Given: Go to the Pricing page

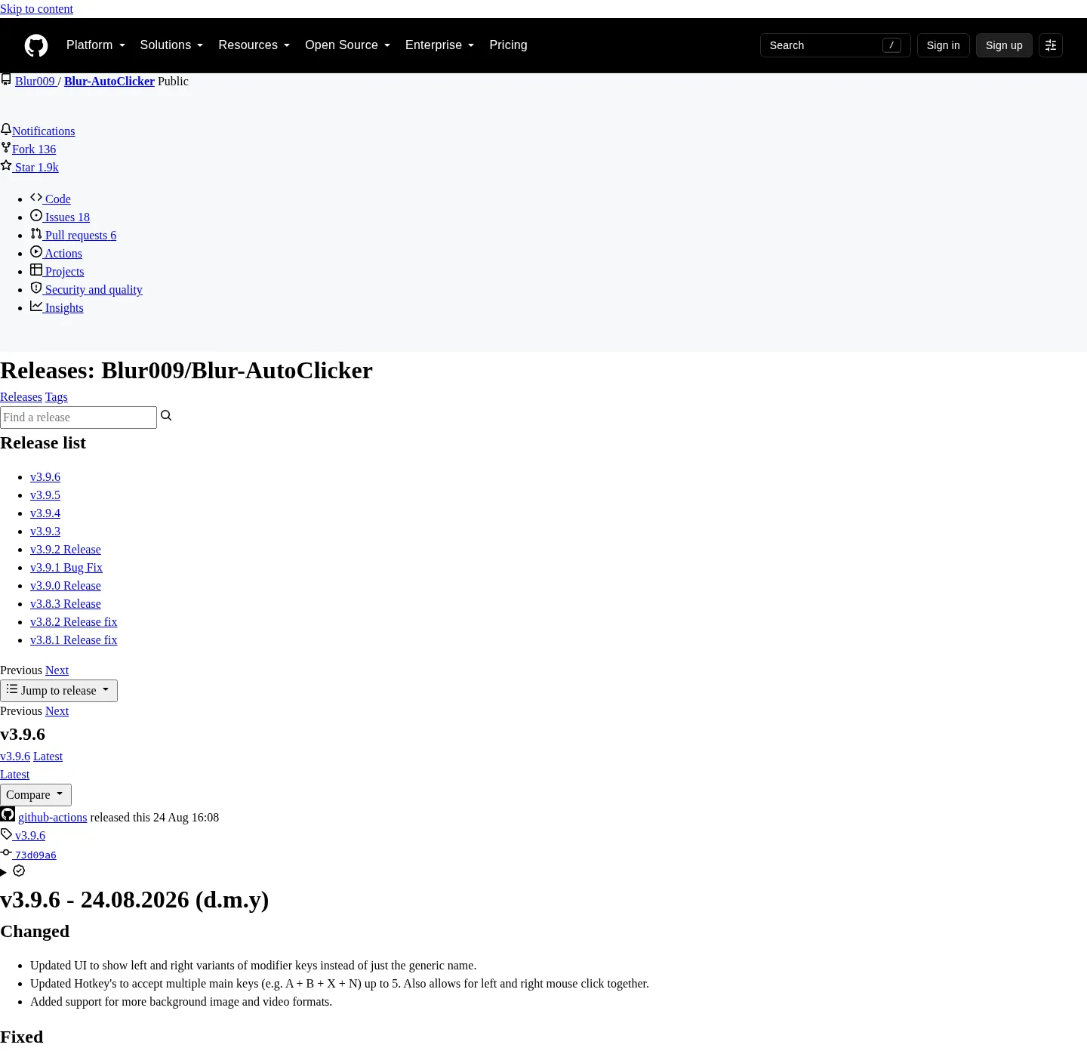Looking at the screenshot, I should (508, 45).
